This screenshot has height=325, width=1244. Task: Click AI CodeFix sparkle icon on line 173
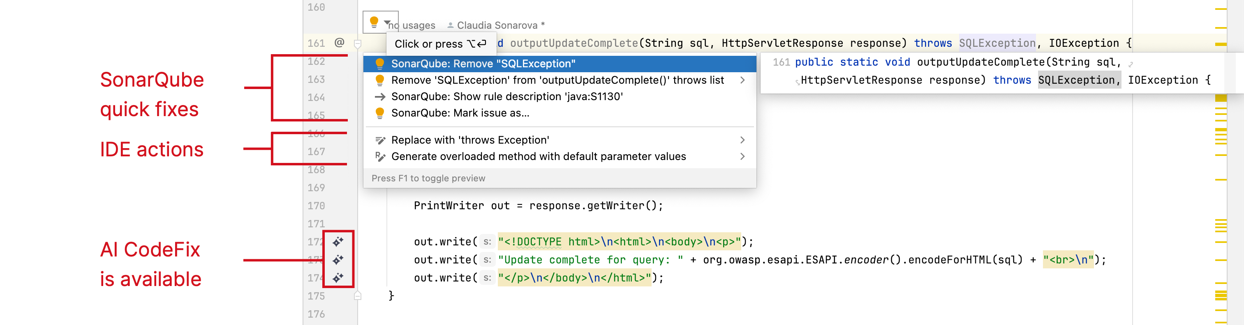(x=338, y=259)
